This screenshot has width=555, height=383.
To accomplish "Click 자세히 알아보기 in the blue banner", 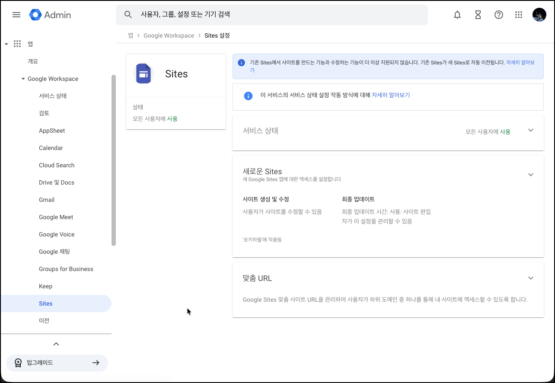I will pyautogui.click(x=520, y=62).
